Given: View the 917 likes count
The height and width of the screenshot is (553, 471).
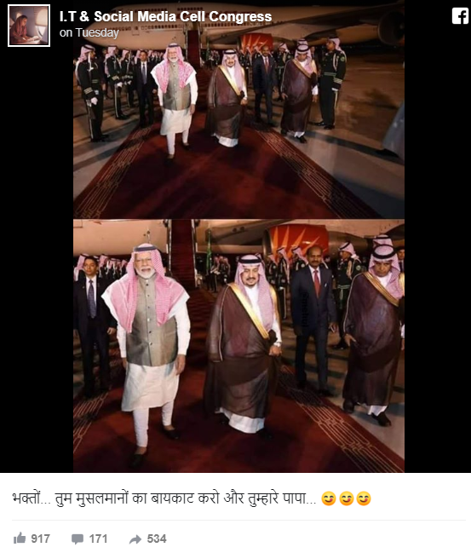Looking at the screenshot, I should click(x=41, y=539).
